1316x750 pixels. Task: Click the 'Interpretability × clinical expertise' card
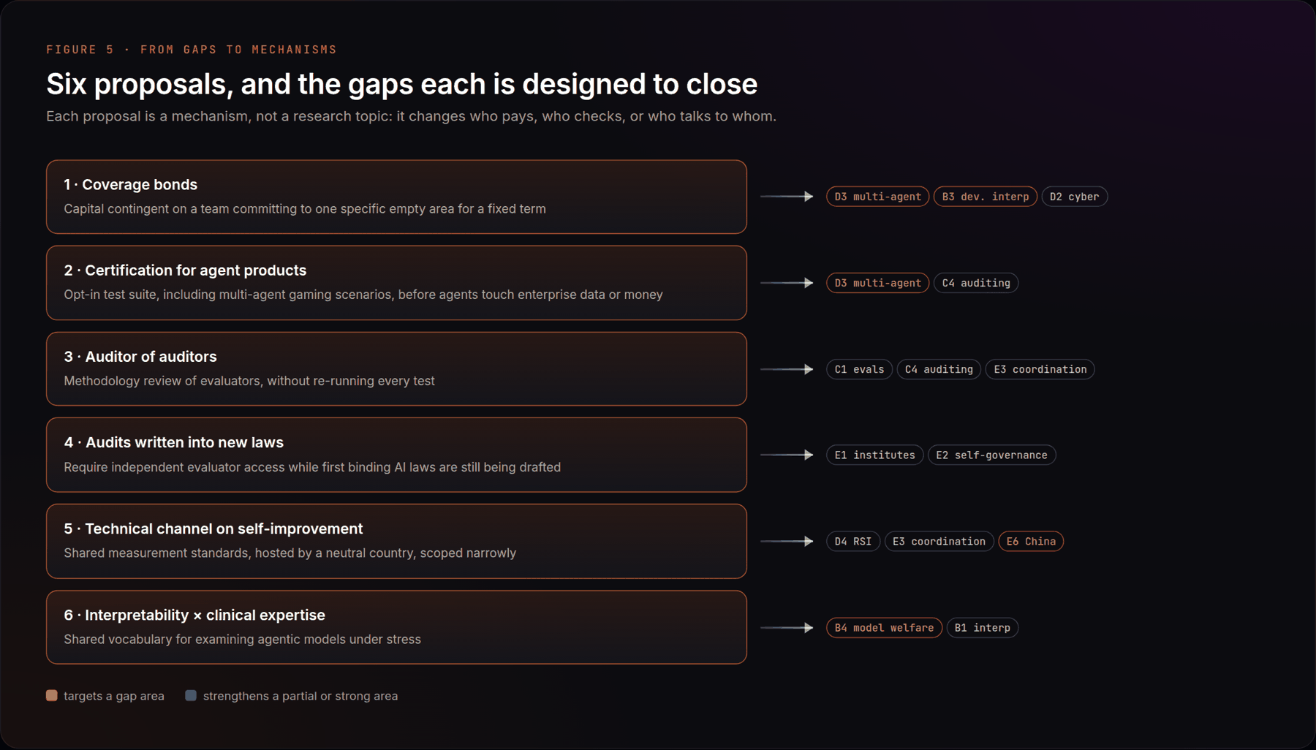(396, 627)
